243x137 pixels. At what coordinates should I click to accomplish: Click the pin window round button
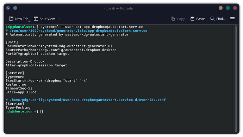tap(15, 8)
